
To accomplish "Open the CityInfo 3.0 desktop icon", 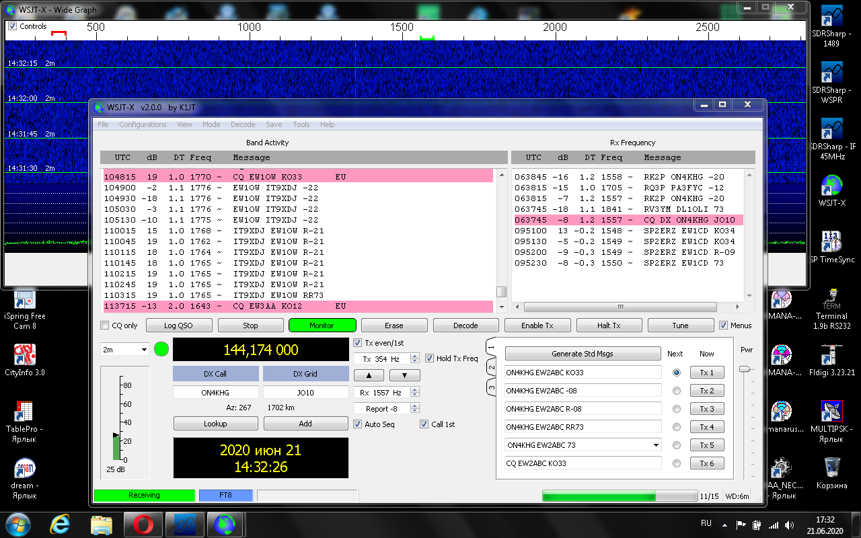I will (x=25, y=354).
